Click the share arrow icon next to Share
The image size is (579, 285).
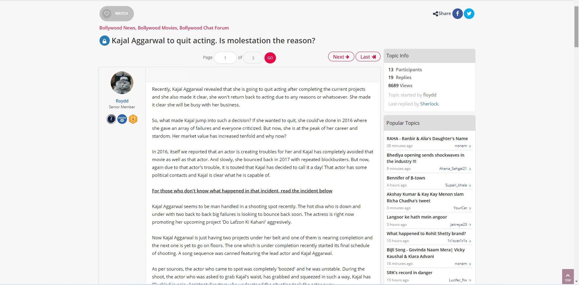435,14
